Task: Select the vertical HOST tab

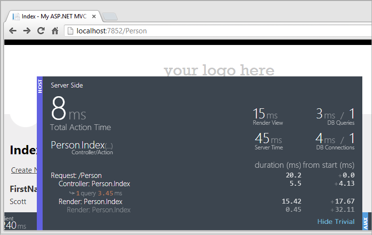Action: (x=40, y=85)
